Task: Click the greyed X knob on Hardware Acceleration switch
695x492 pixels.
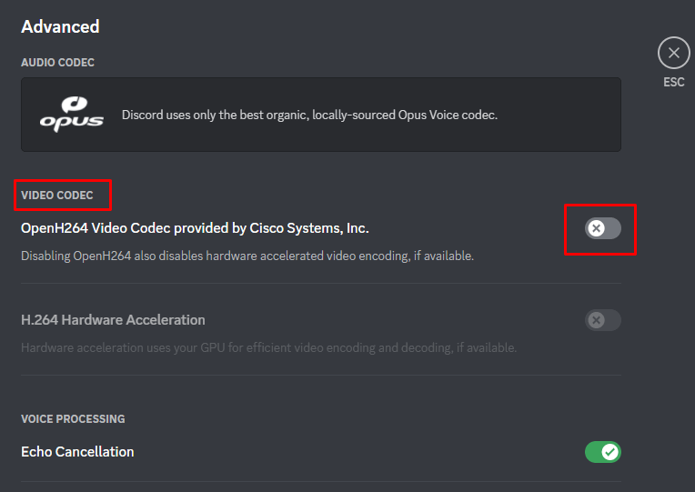Action: click(596, 320)
